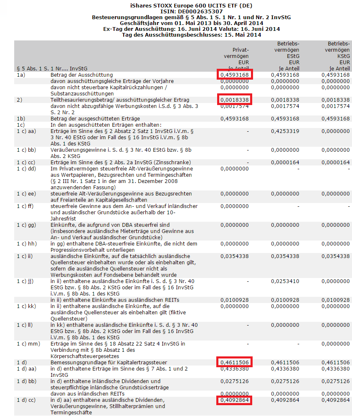Click the 1 d) bb) KStG value 0,0275126
This screenshot has height=416, width=352.
(x=336, y=381)
